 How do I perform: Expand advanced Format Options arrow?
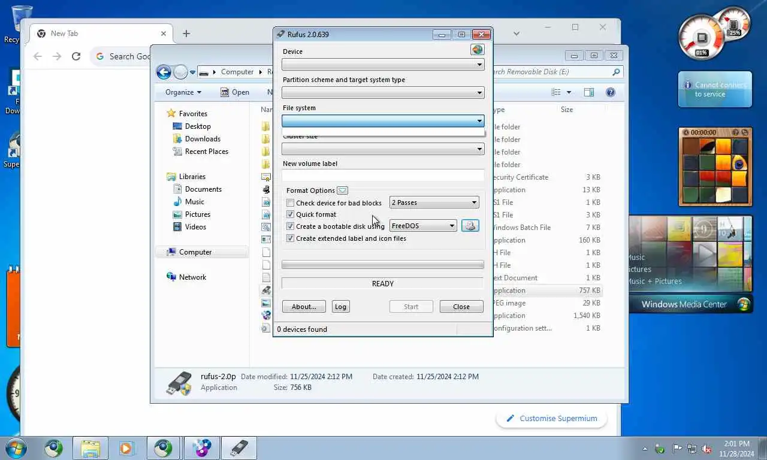[342, 190]
